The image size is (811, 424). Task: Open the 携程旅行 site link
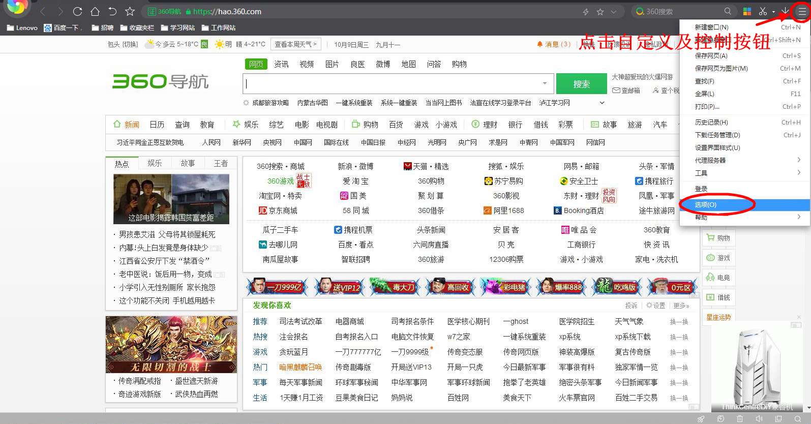click(x=654, y=181)
